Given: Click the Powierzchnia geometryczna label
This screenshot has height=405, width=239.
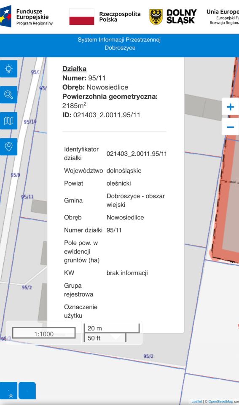Looking at the screenshot, I should click(110, 97).
